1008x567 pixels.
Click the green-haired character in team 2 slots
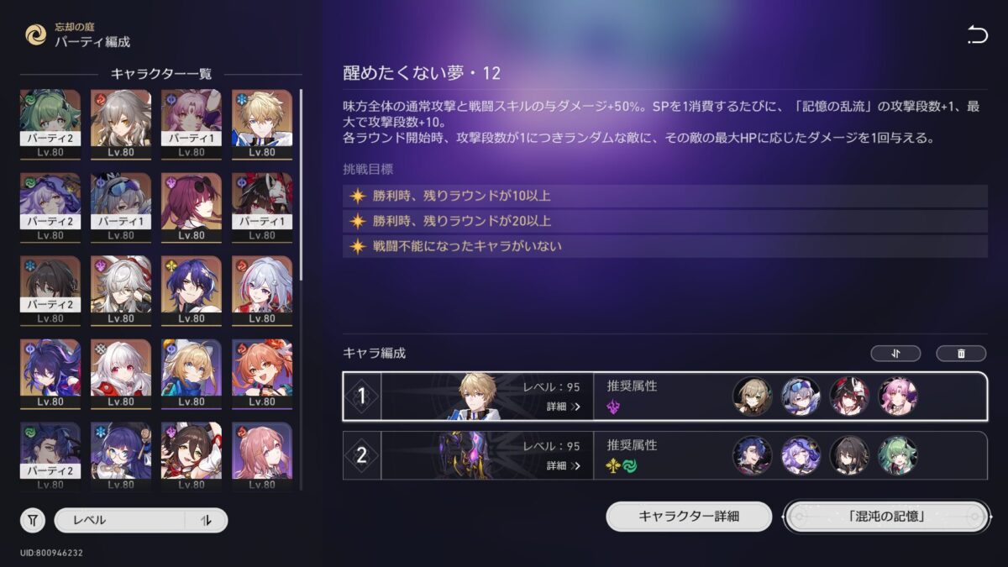click(x=898, y=455)
